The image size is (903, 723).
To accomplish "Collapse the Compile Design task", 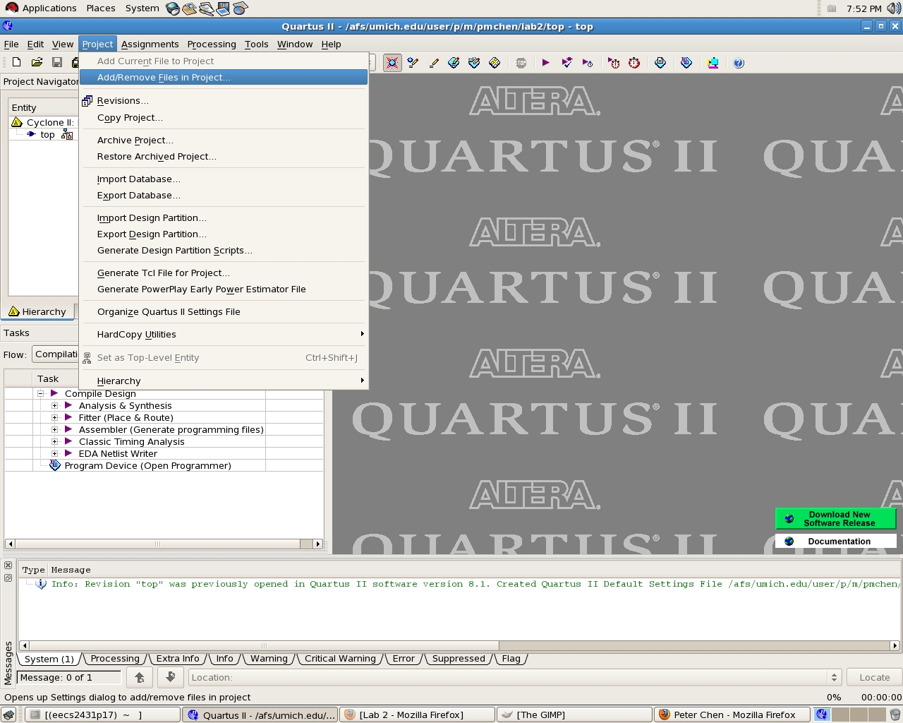I will pyautogui.click(x=41, y=393).
